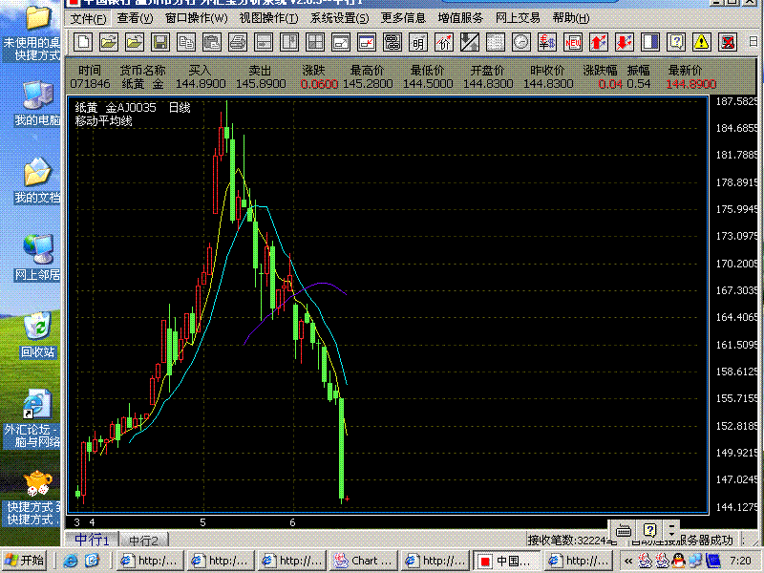Click the 买入 value 144.8900

[201, 84]
